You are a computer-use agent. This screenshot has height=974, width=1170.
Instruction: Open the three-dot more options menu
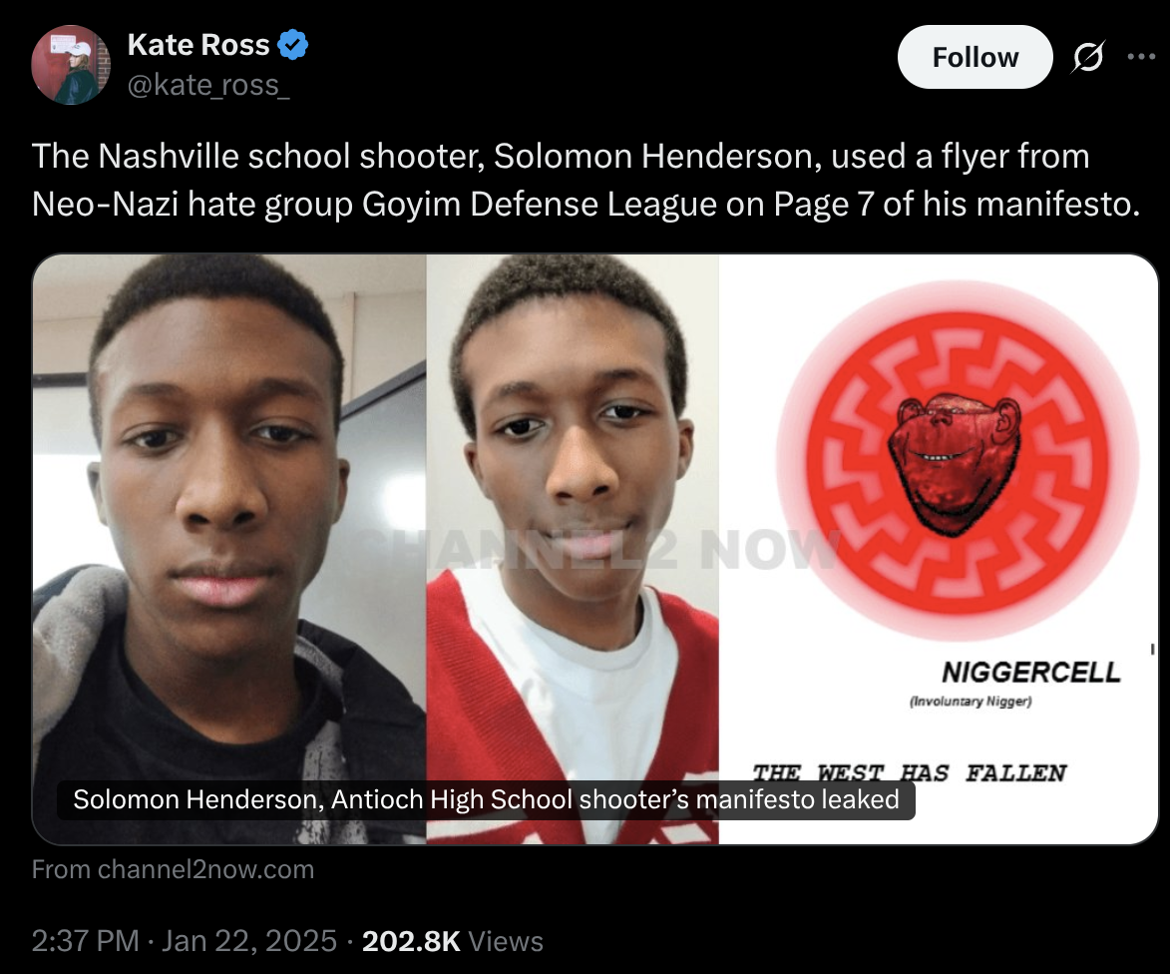[1141, 56]
